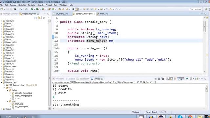Screen dimensions: 210x118
Task: Open the Refactor menu
Action: point(22,5)
